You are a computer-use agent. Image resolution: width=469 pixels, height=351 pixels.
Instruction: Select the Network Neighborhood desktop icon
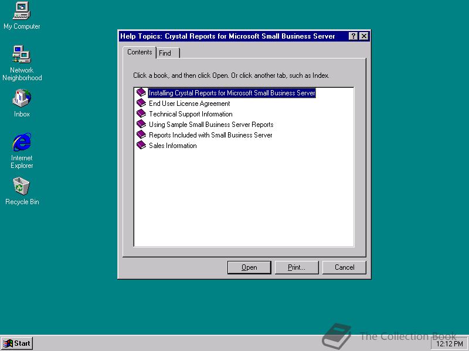click(x=22, y=63)
